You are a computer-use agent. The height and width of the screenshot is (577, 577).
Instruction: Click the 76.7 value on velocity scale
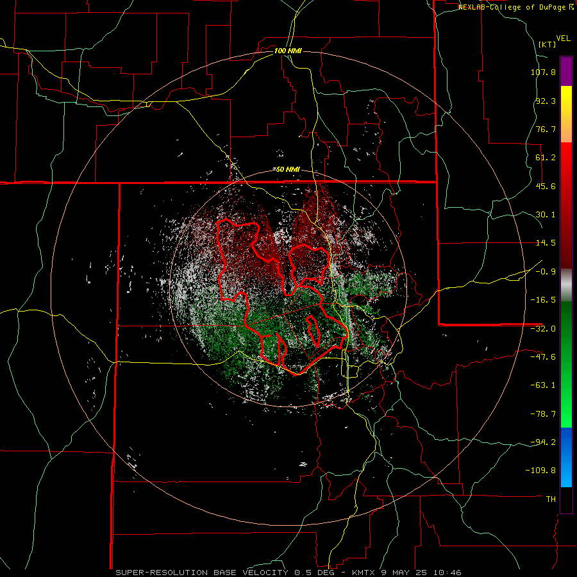546,129
